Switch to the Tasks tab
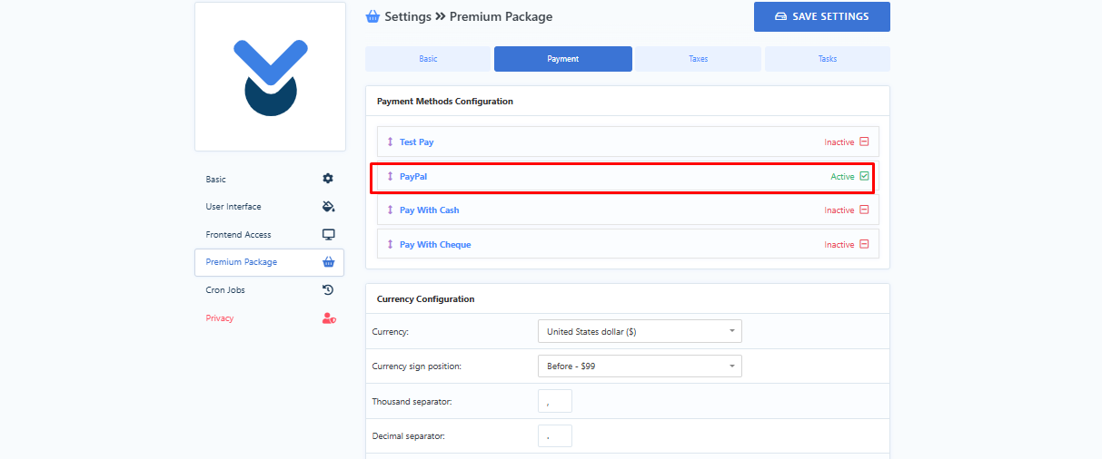The height and width of the screenshot is (459, 1102). pyautogui.click(x=828, y=59)
